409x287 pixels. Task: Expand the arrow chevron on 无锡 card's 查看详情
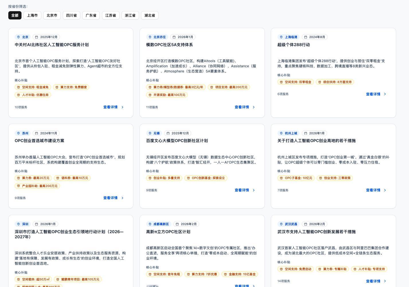253,190
